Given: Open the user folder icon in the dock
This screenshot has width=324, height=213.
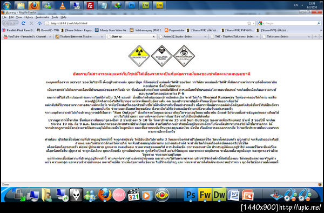Looking at the screenshot, I should click(47, 195).
